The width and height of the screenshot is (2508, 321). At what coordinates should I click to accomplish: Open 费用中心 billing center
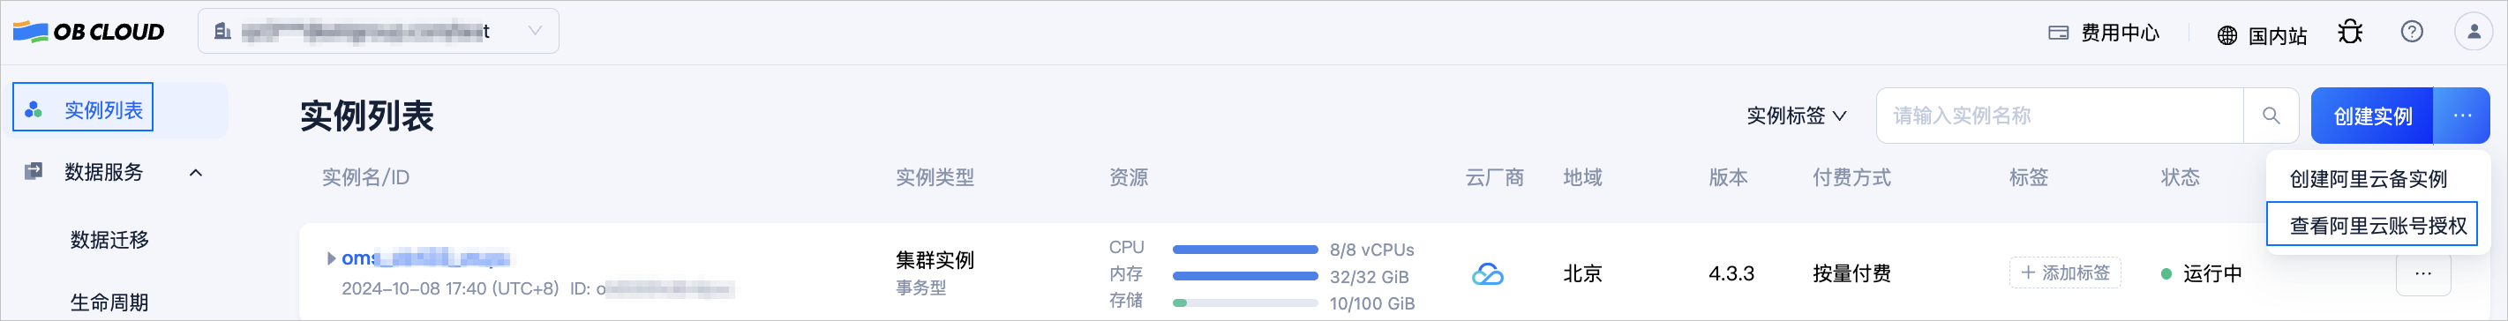[x=2104, y=34]
